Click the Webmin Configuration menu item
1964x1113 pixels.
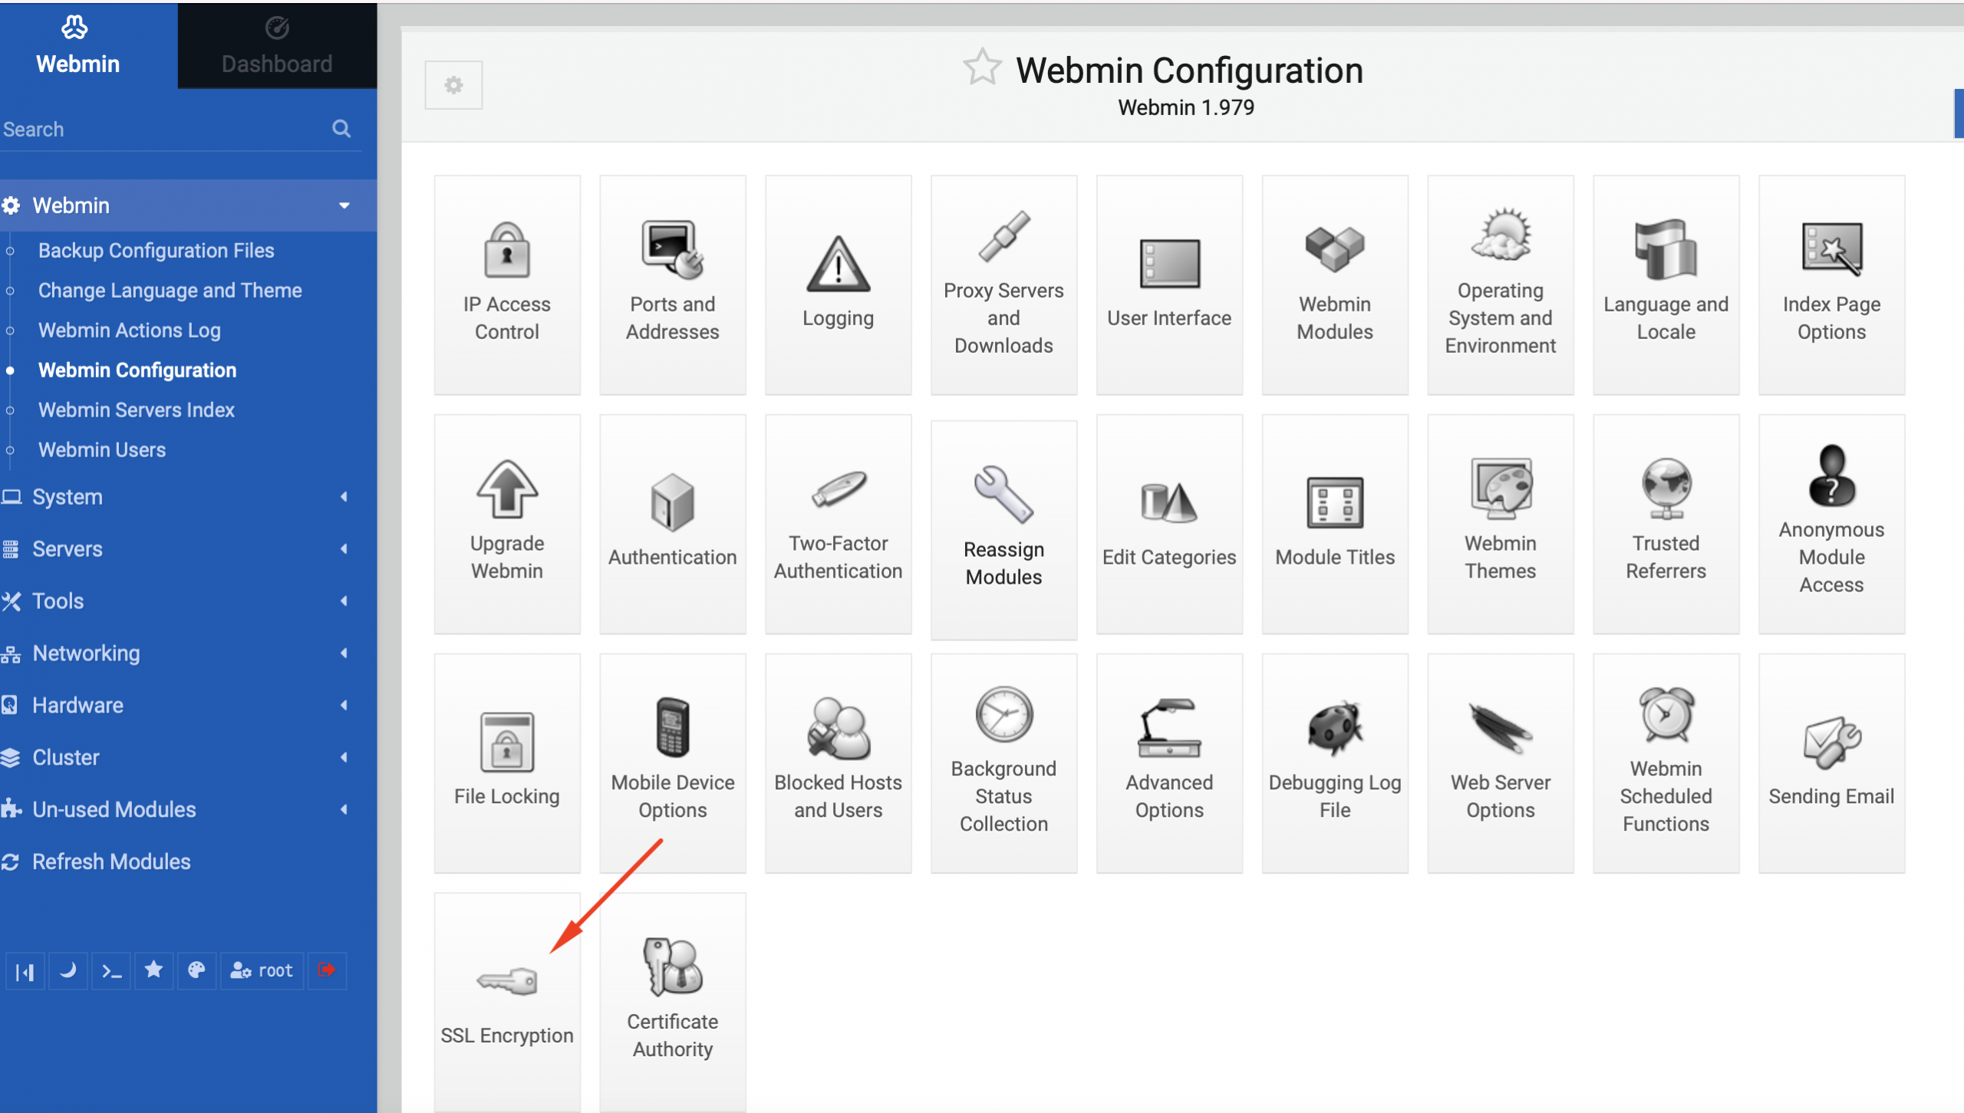click(137, 368)
